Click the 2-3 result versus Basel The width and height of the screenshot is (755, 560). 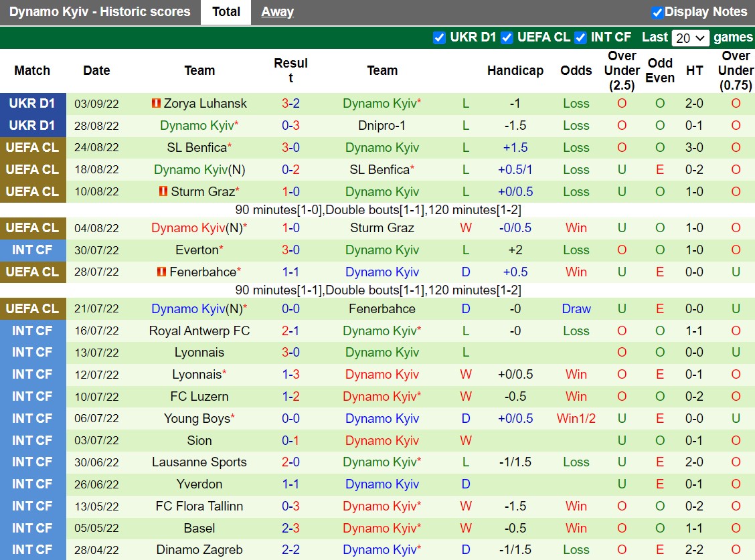291,529
